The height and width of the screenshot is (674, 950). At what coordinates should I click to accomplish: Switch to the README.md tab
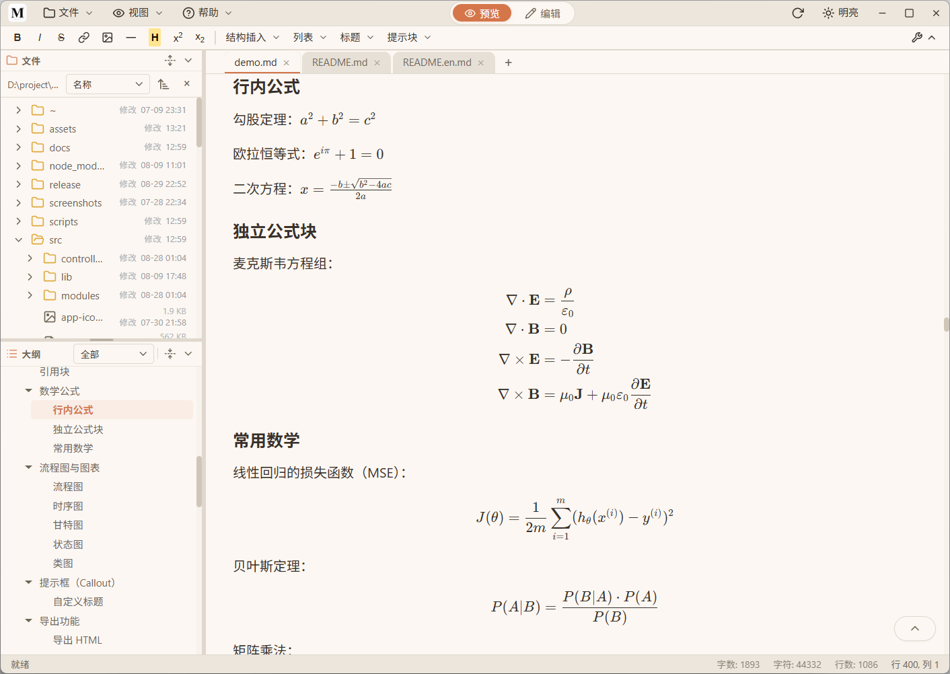340,63
